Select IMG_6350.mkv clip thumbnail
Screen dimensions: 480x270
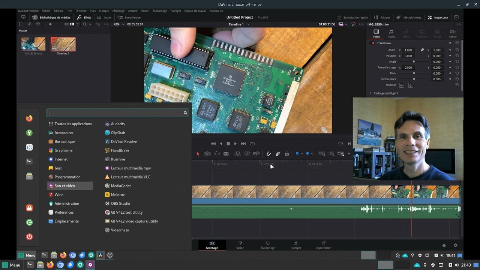33,44
